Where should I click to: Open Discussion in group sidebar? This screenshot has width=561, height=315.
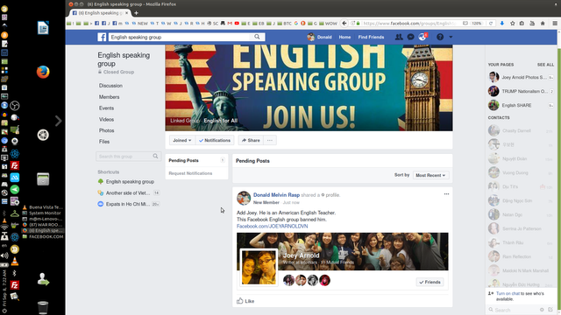110,86
